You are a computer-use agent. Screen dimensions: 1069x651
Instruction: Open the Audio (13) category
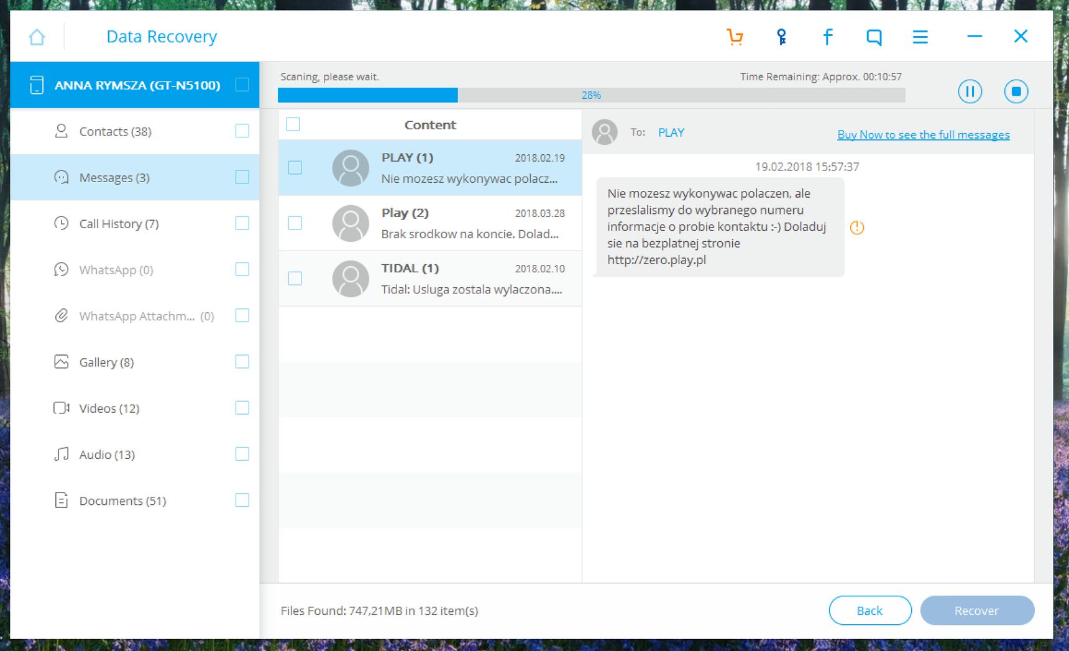point(135,454)
